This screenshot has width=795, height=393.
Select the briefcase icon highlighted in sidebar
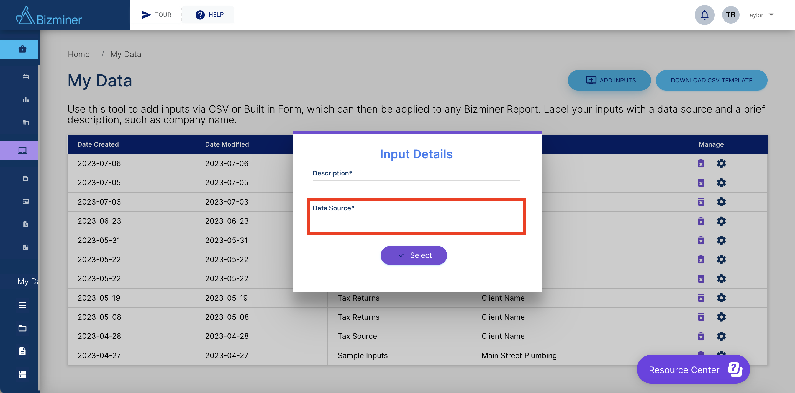[x=22, y=49]
